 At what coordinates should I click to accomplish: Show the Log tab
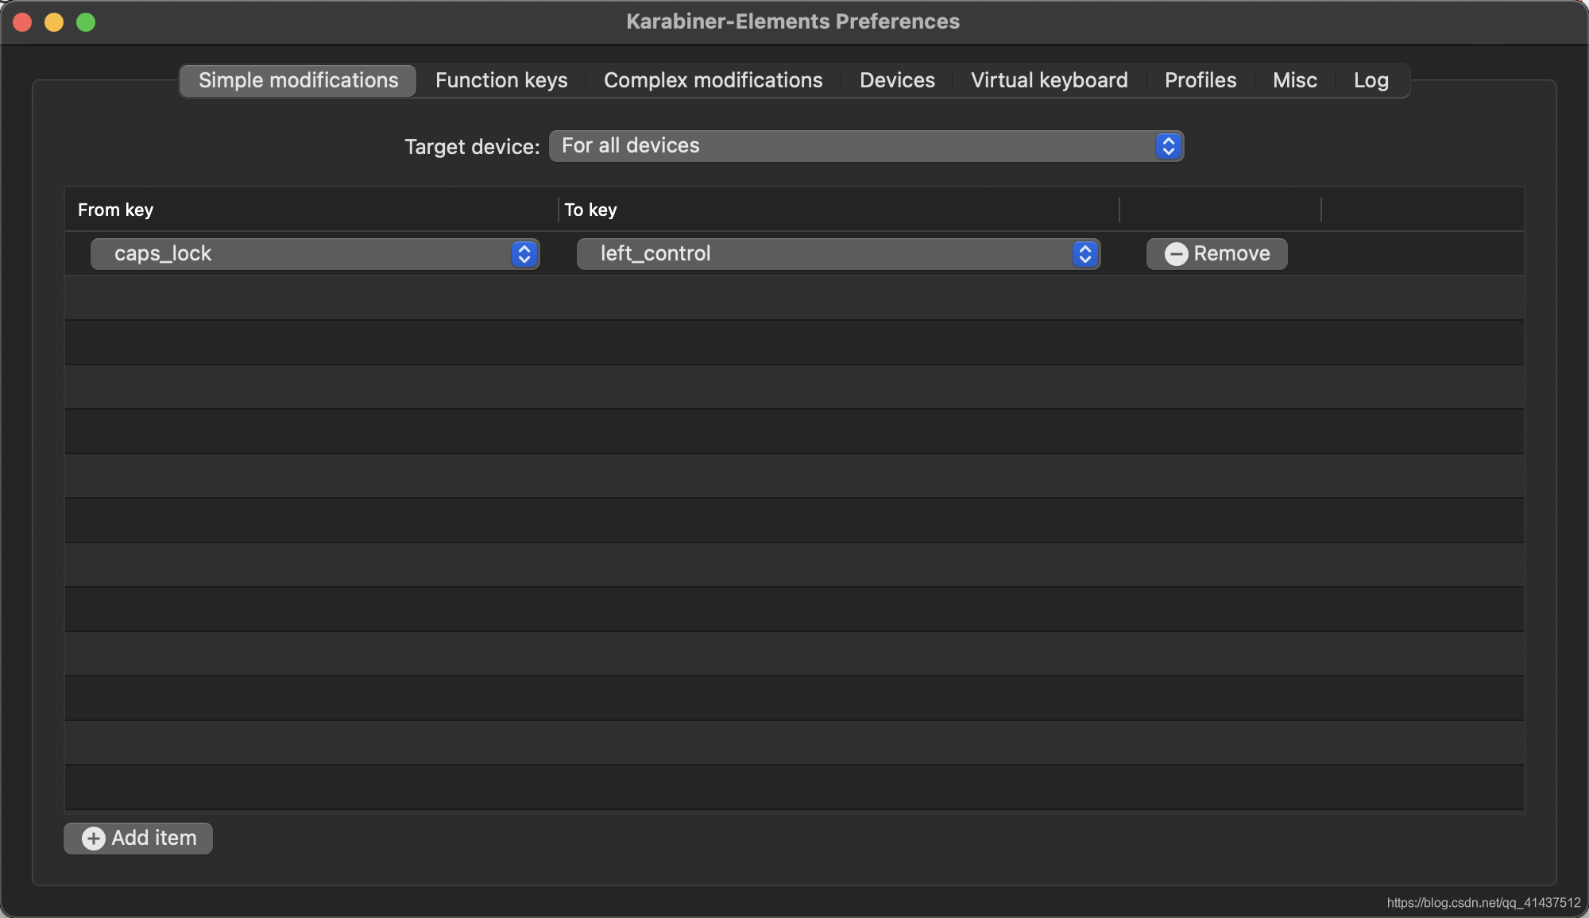click(x=1371, y=80)
